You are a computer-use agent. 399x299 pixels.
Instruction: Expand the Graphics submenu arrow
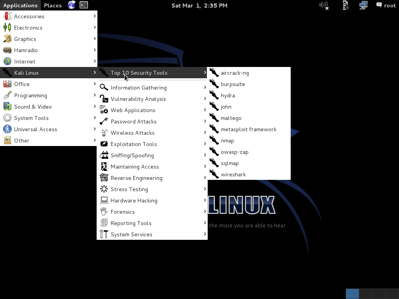point(94,39)
